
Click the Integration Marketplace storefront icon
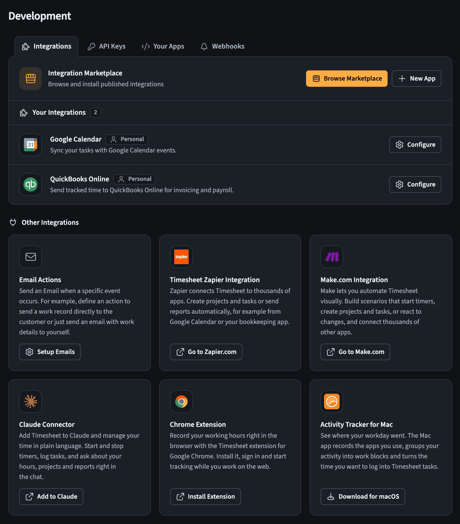click(x=30, y=78)
